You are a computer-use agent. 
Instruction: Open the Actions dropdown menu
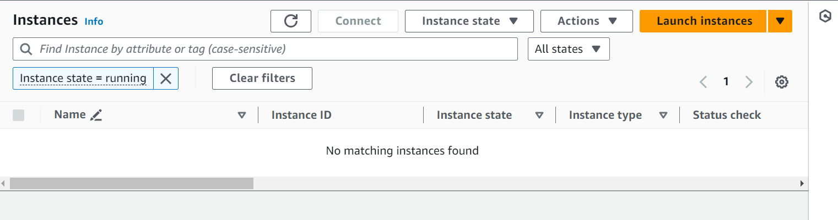(586, 21)
